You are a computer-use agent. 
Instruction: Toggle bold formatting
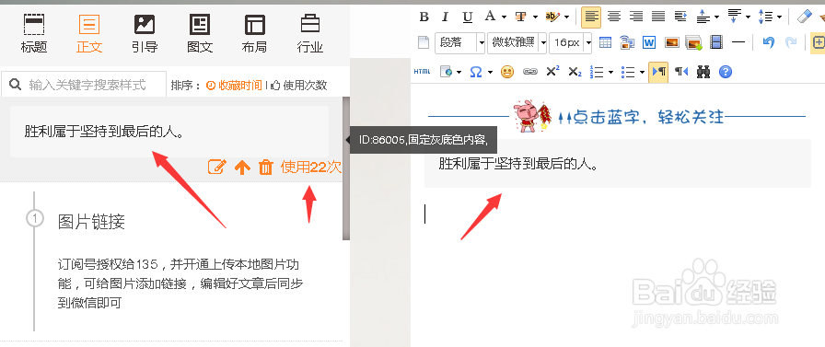[x=424, y=17]
